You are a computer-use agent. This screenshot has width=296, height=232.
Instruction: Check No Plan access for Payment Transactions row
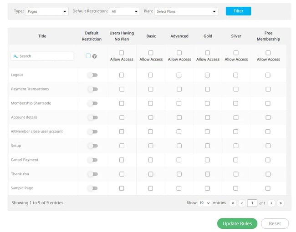(122, 89)
